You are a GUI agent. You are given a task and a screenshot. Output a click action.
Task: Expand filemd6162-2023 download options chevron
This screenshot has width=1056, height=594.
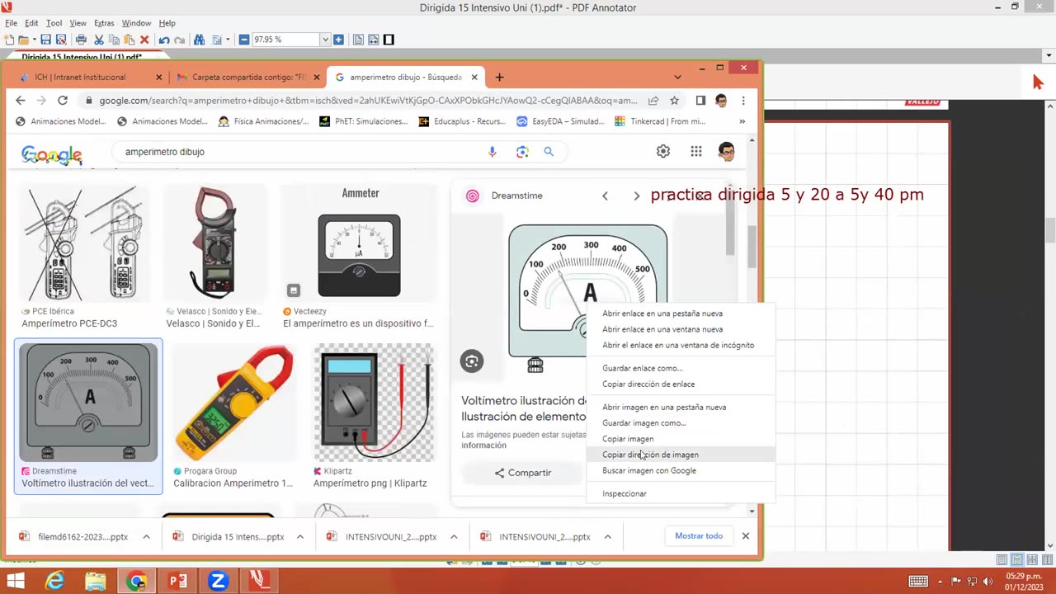[146, 537]
